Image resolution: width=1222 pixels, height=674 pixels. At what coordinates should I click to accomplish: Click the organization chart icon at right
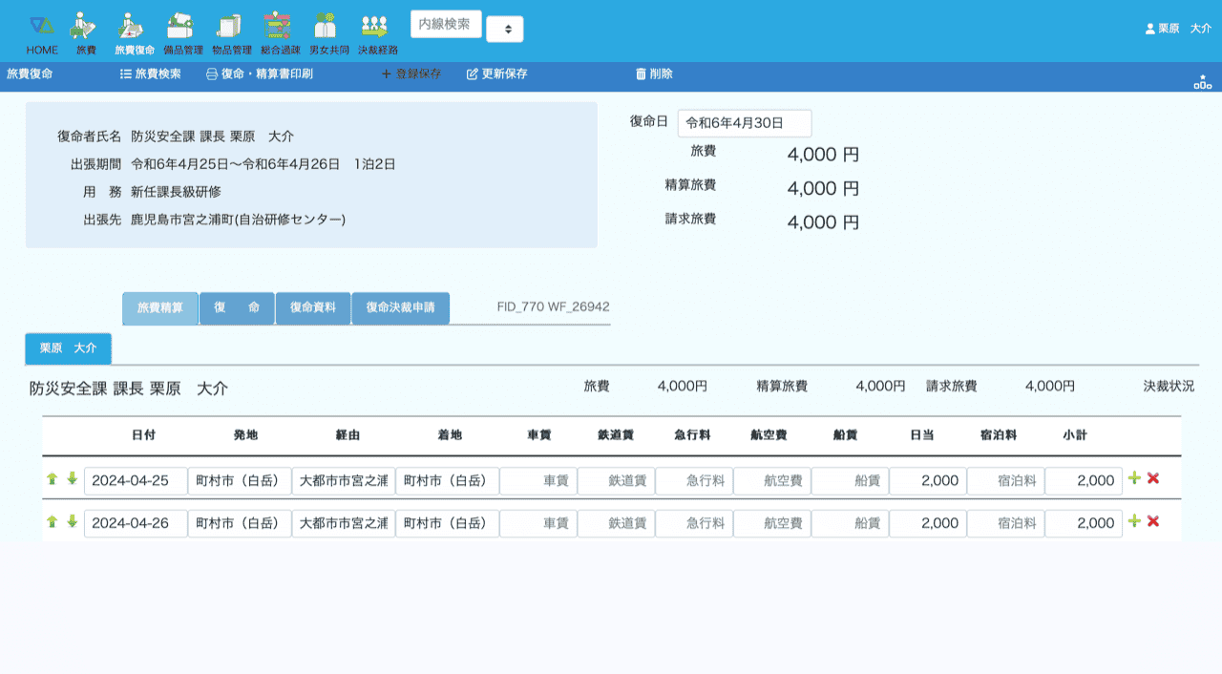1202,82
